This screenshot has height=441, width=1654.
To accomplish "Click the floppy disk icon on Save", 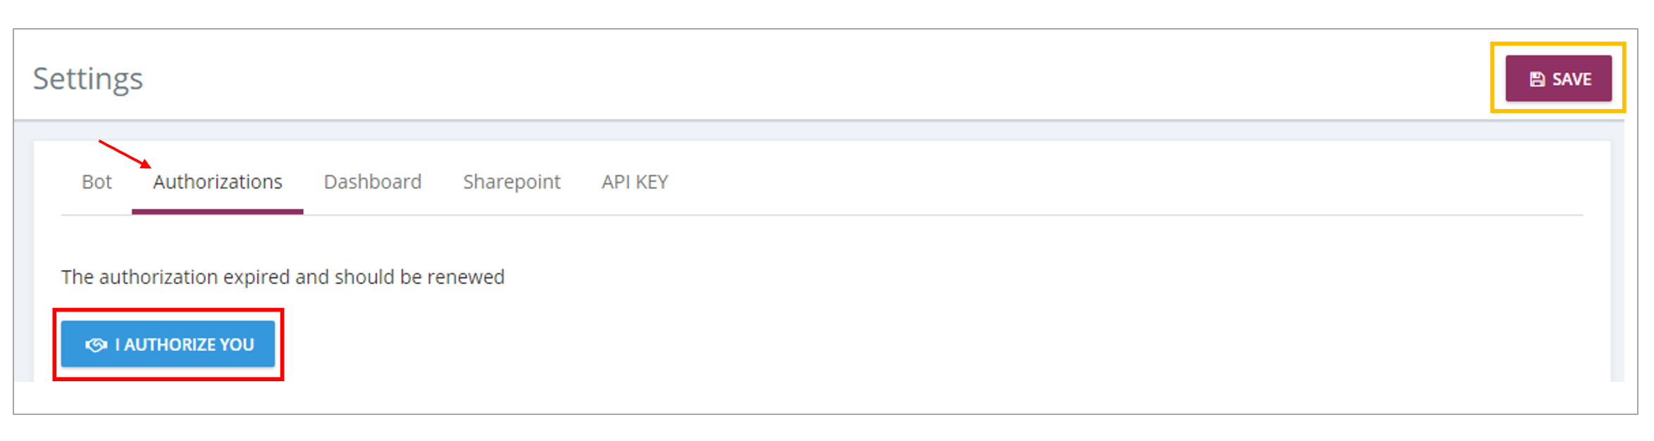I will (1536, 79).
